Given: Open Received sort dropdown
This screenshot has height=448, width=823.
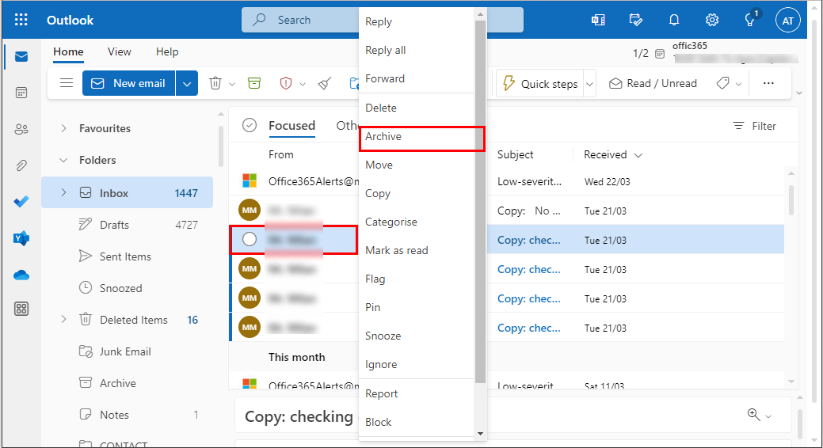Looking at the screenshot, I should 638,155.
